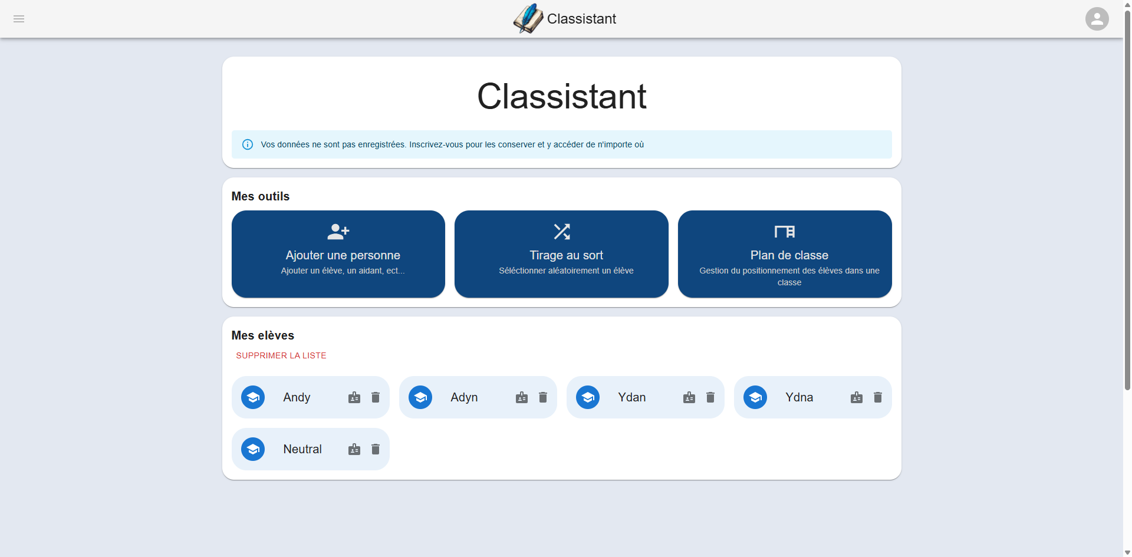Open the badge icon for Ydan

[x=689, y=397]
